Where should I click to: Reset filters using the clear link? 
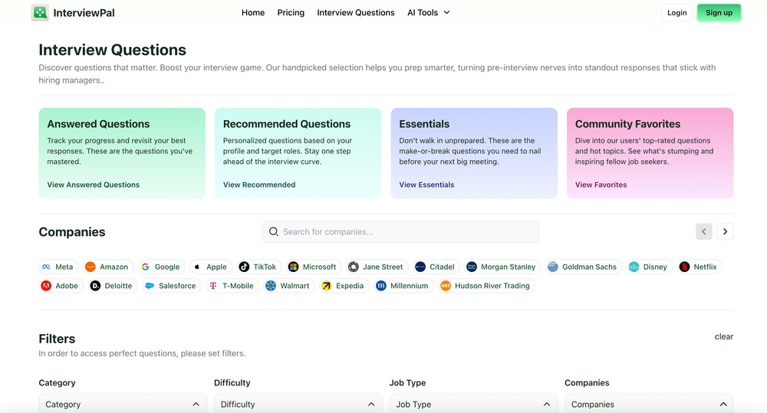pyautogui.click(x=723, y=336)
